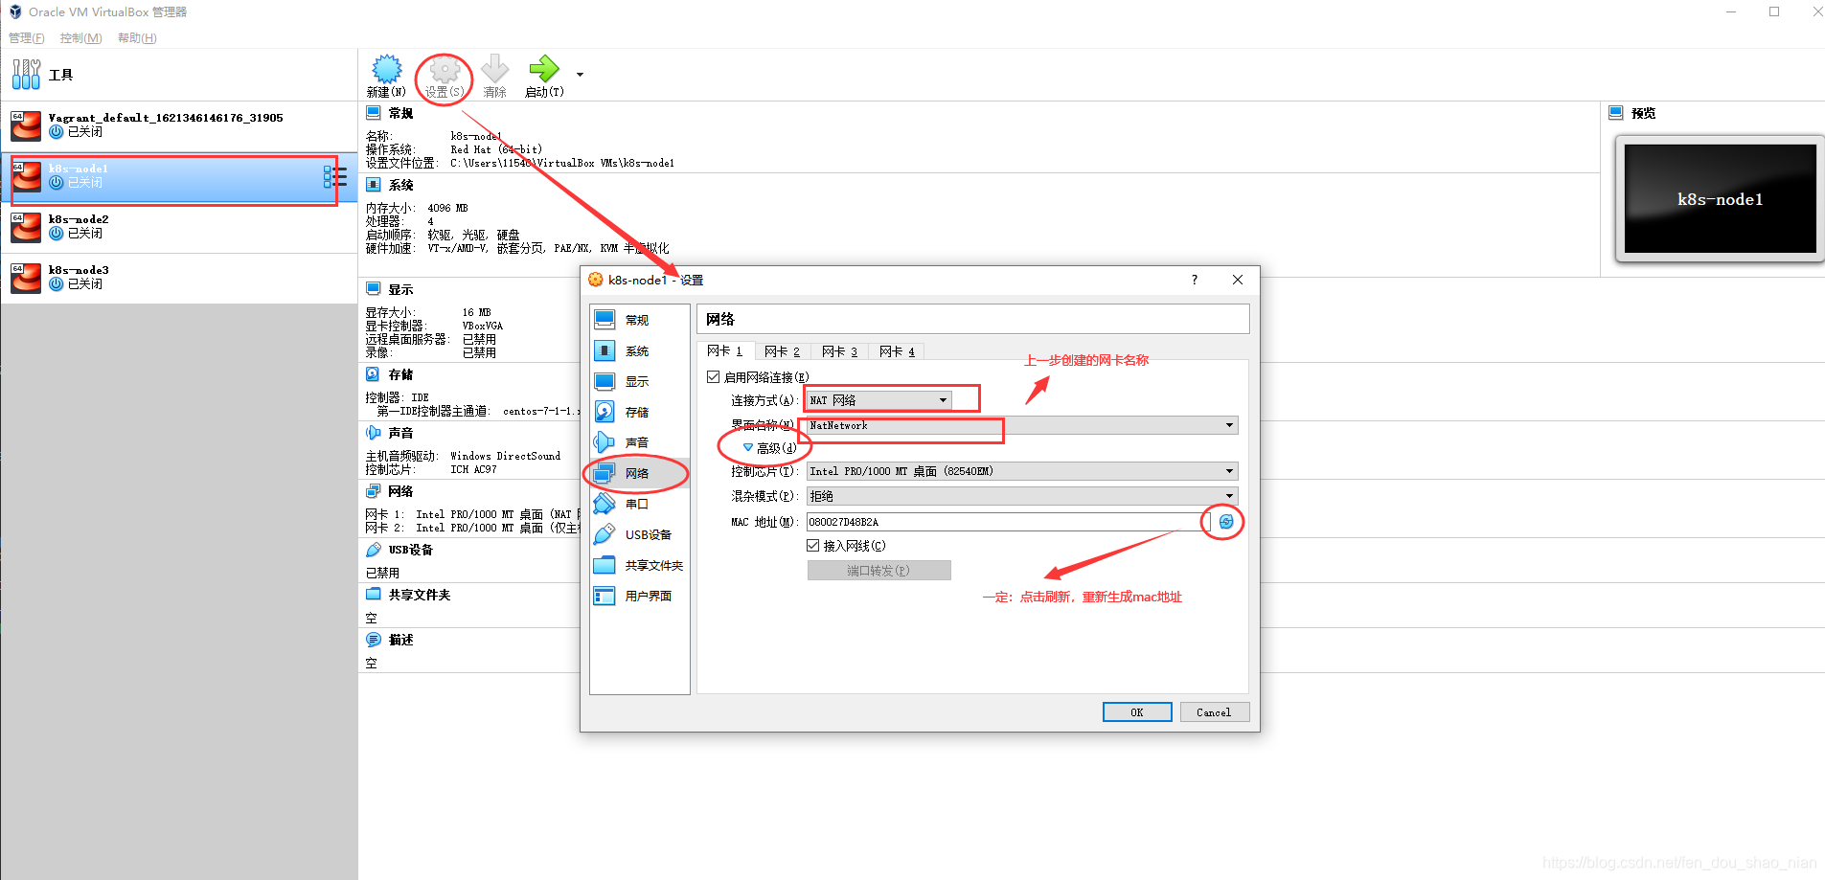Open General (常规) settings category
This screenshot has height=880, width=1825.
639,320
